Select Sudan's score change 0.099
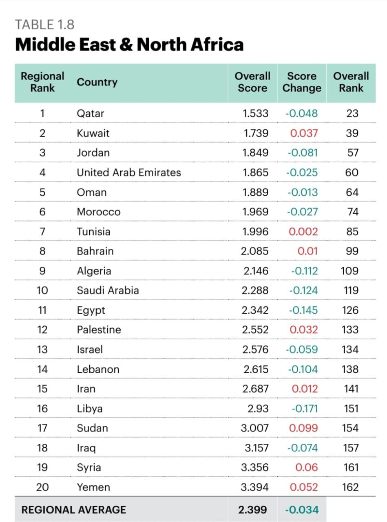This screenshot has width=387, height=522. (x=303, y=428)
